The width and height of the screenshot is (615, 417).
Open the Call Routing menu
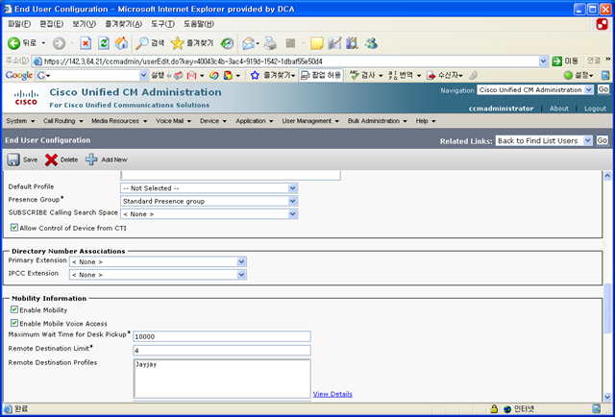pos(63,121)
